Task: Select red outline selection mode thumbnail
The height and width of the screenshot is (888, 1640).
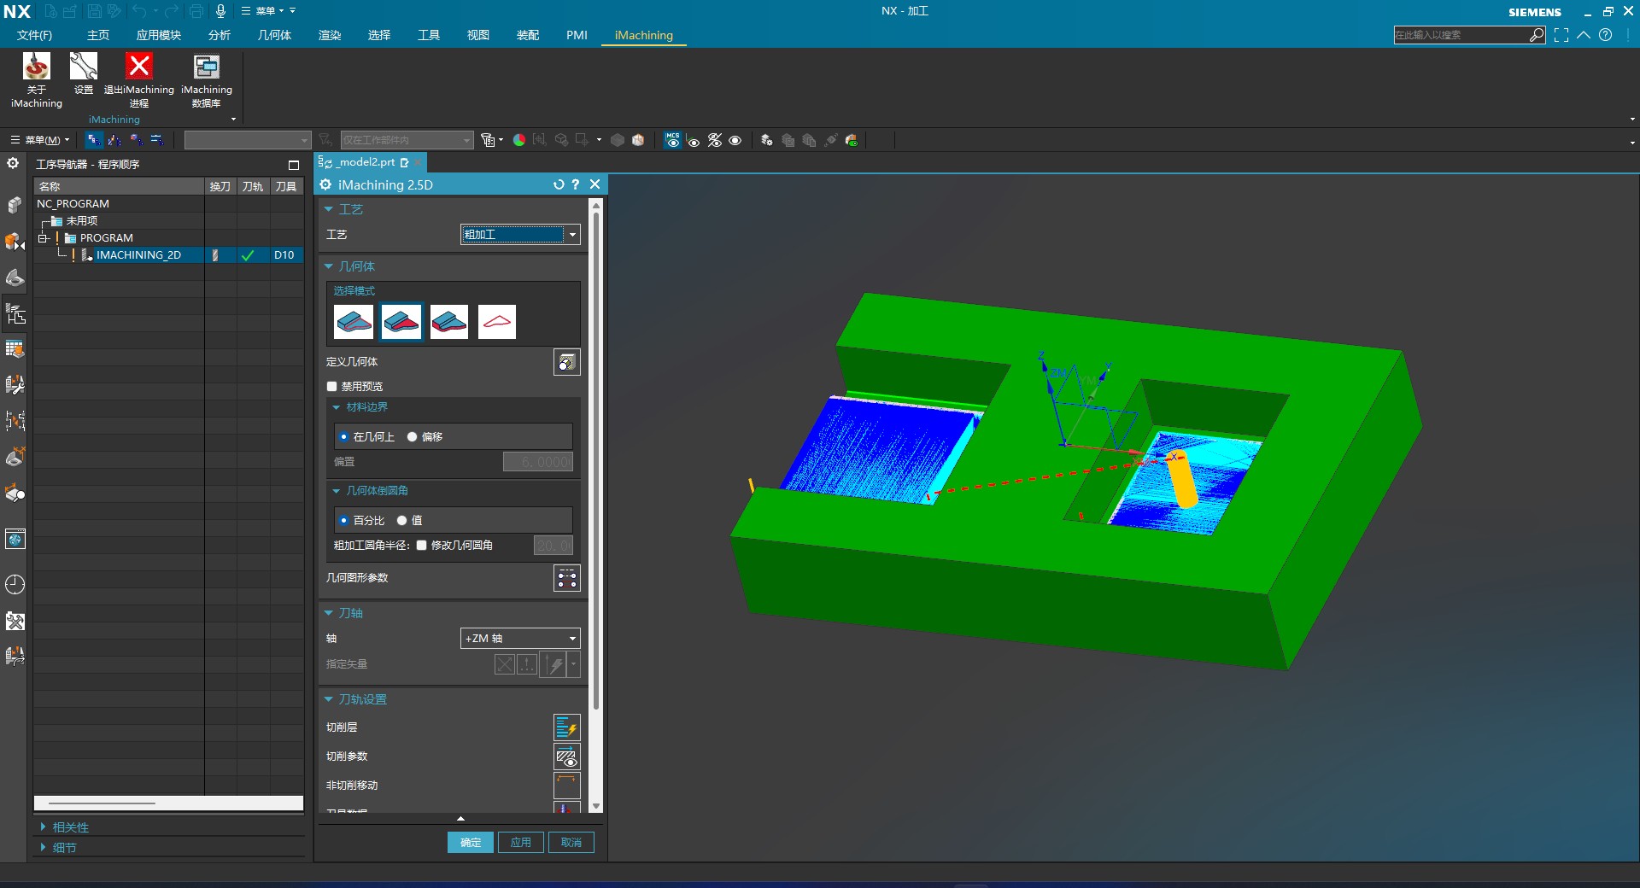Action: (x=497, y=322)
